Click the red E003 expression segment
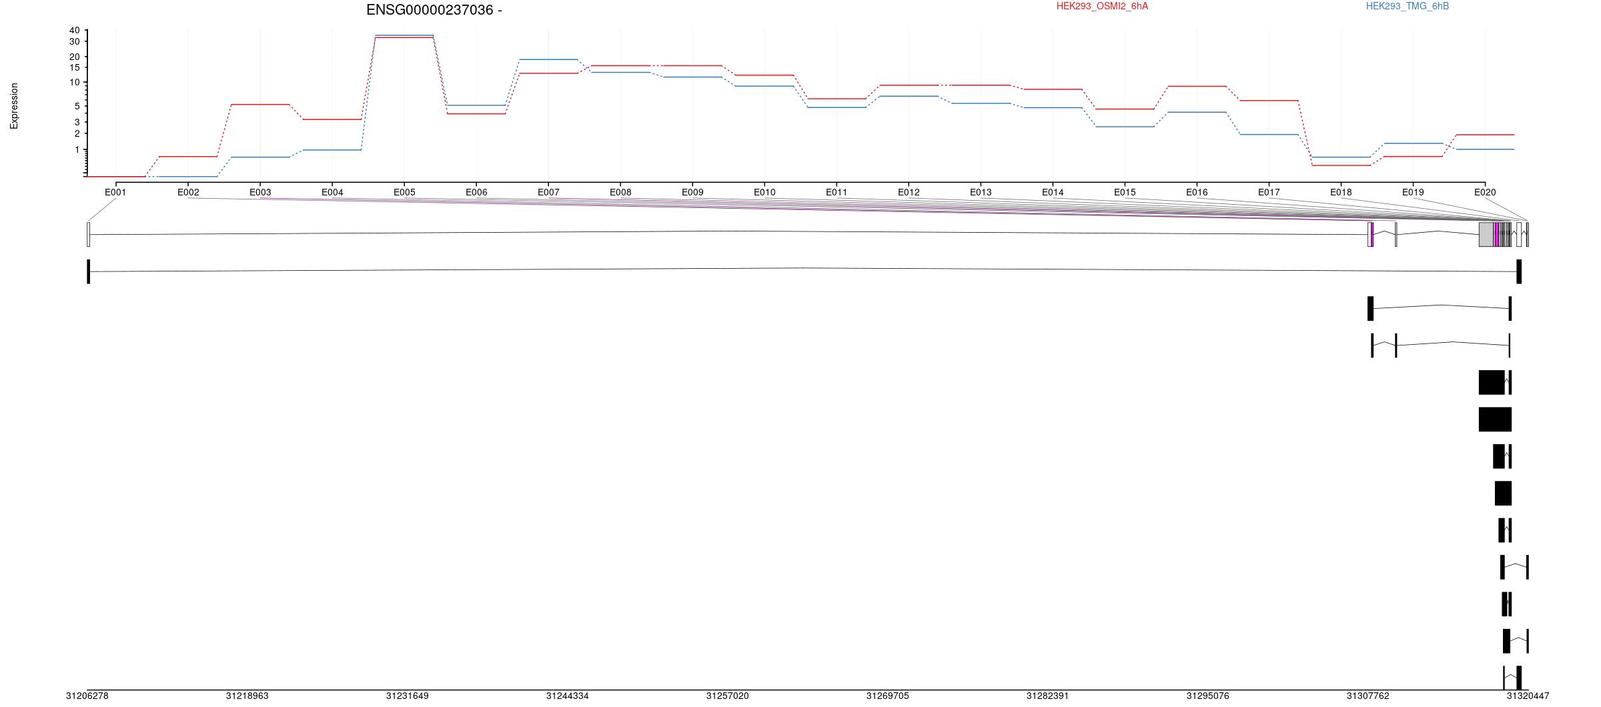The width and height of the screenshot is (1601, 707). 260,104
